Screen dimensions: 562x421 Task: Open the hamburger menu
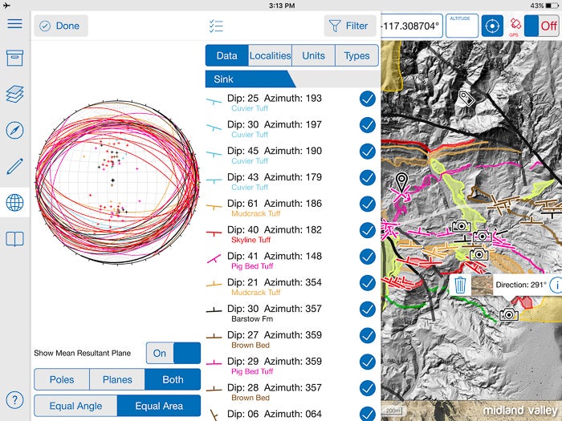click(14, 23)
